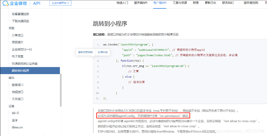Open the 联系我们 nav link
This screenshot has height=136, width=267.
pyautogui.click(x=228, y=3)
